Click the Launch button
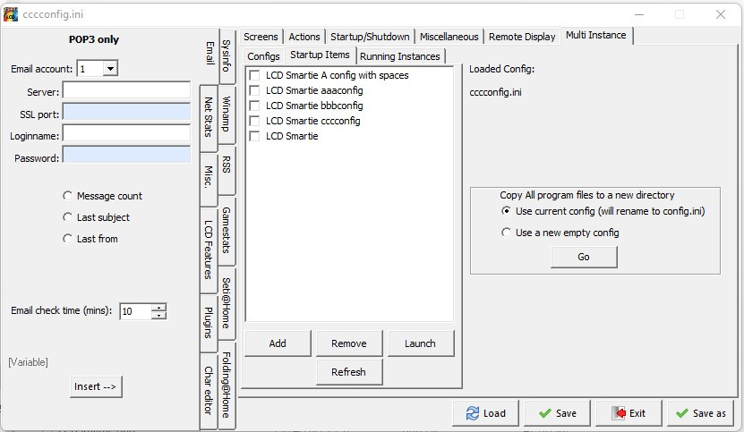744x432 pixels. (x=421, y=343)
